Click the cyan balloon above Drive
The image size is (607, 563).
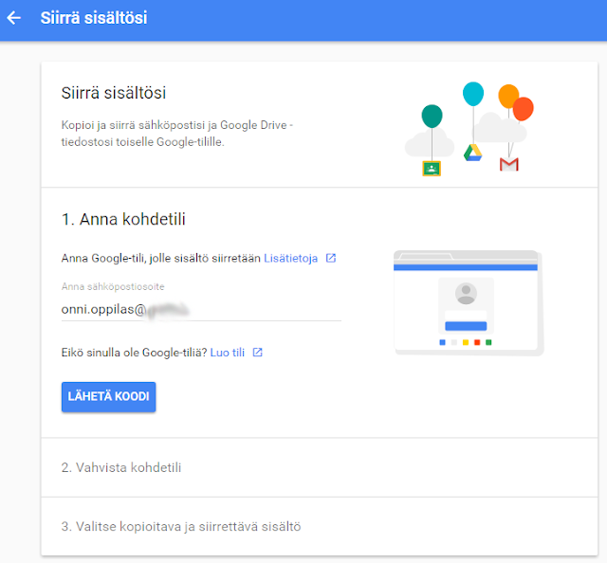(473, 94)
